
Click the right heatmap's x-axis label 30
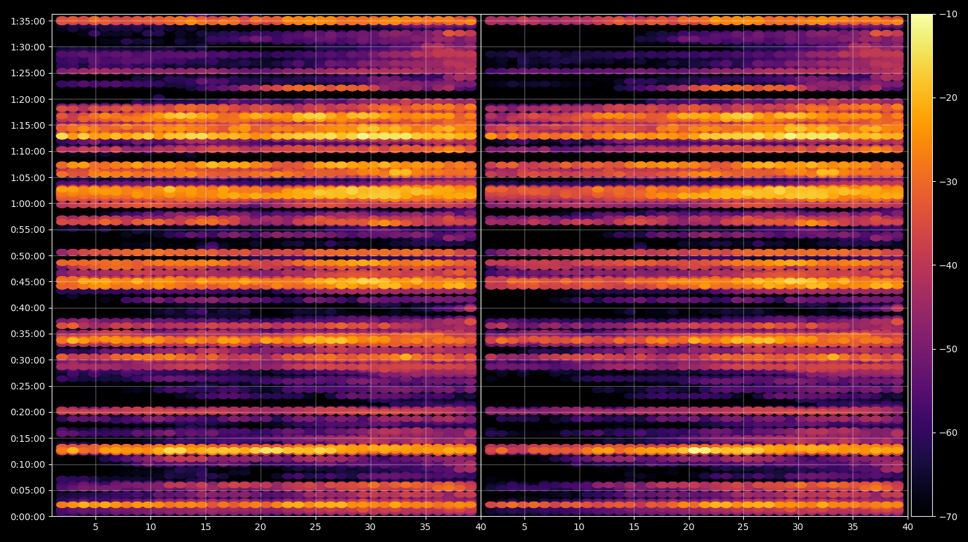(x=798, y=527)
